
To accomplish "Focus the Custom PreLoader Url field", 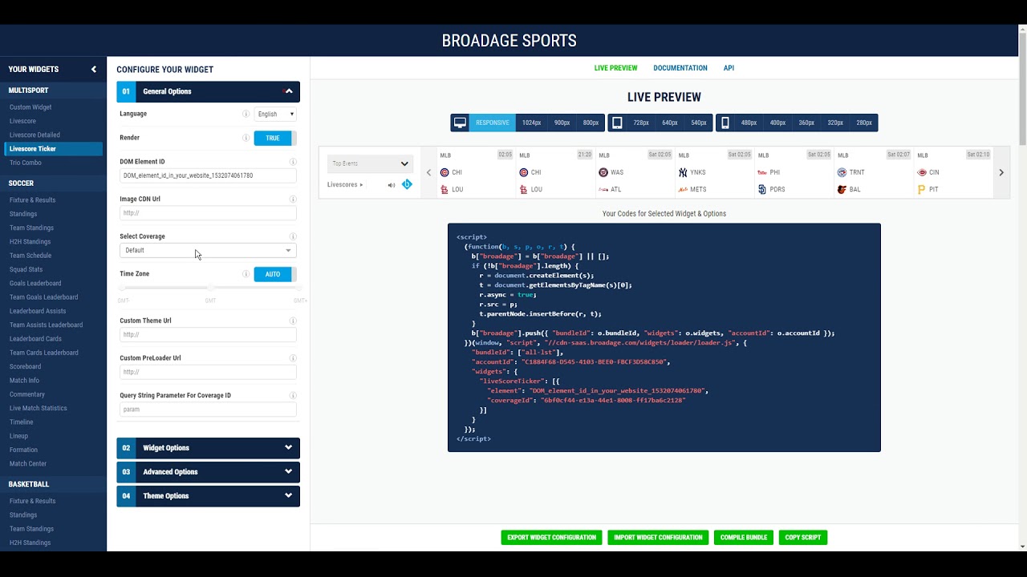I will pos(208,372).
